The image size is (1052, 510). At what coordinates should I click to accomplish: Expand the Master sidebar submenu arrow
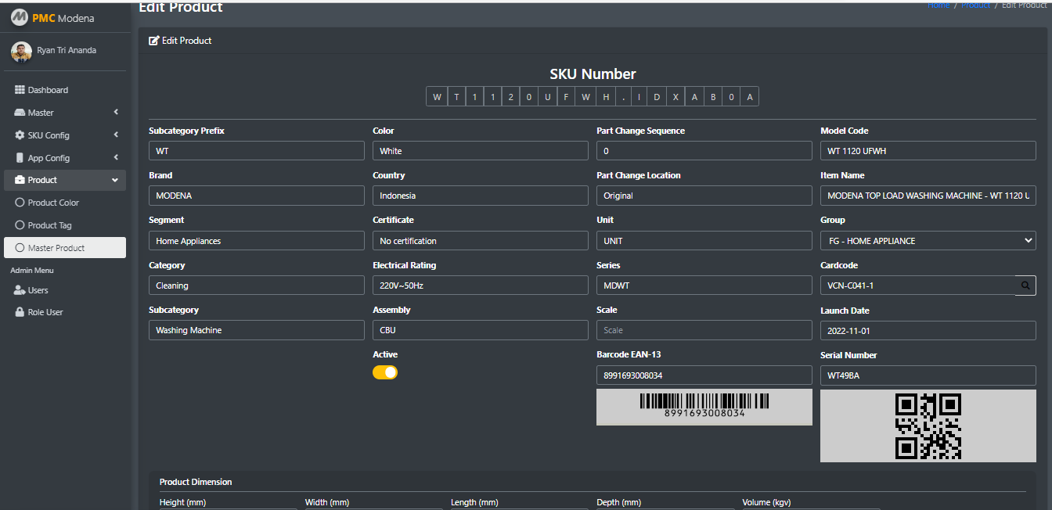click(116, 113)
